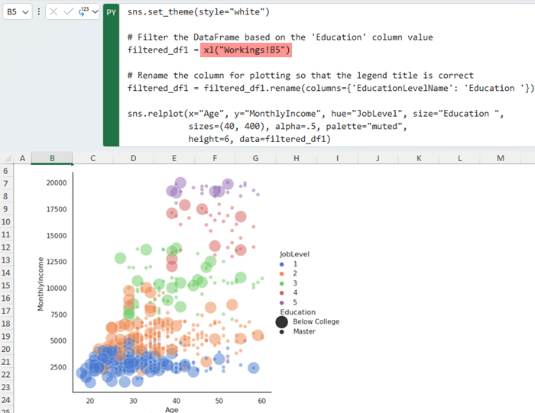Click the large black Below College size marker

click(x=281, y=322)
